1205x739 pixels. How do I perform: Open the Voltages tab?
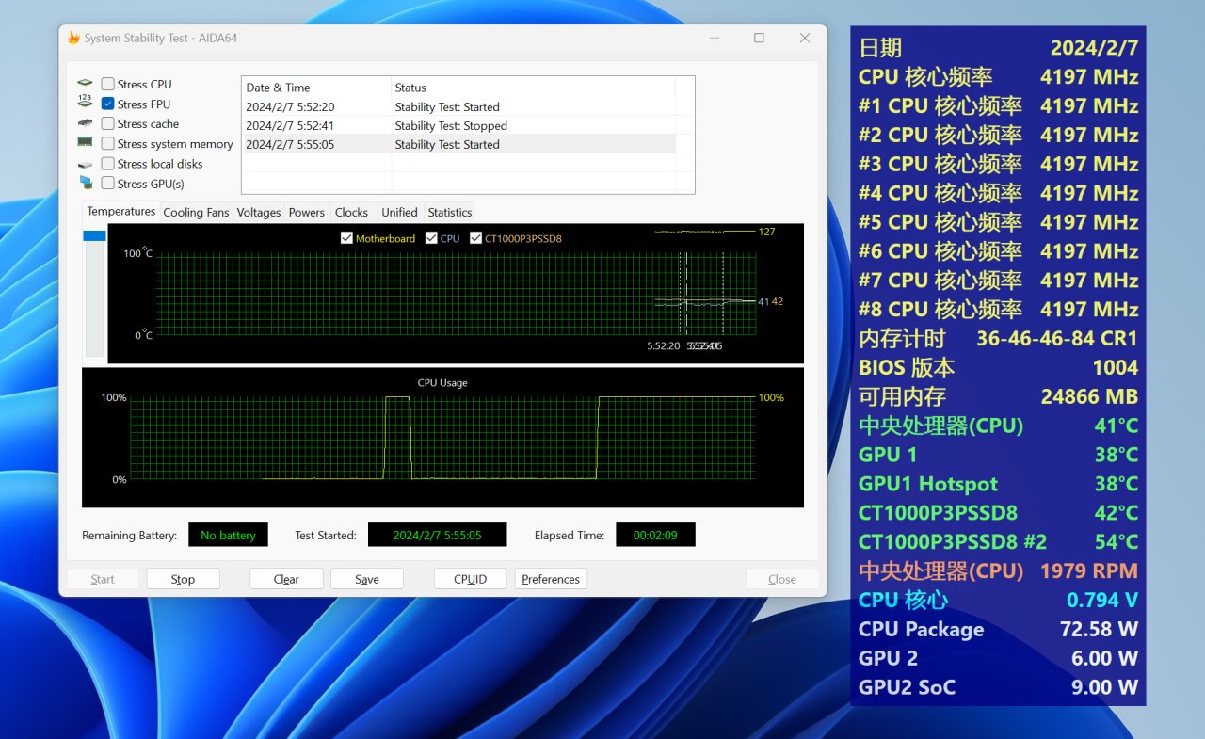pyautogui.click(x=259, y=213)
